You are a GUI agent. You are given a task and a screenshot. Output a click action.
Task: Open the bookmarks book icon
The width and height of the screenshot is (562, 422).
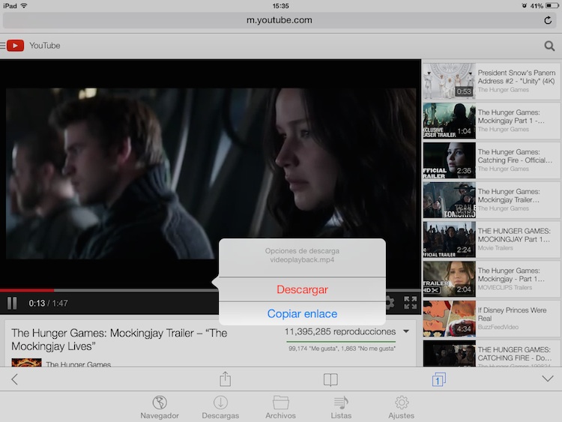pos(330,379)
